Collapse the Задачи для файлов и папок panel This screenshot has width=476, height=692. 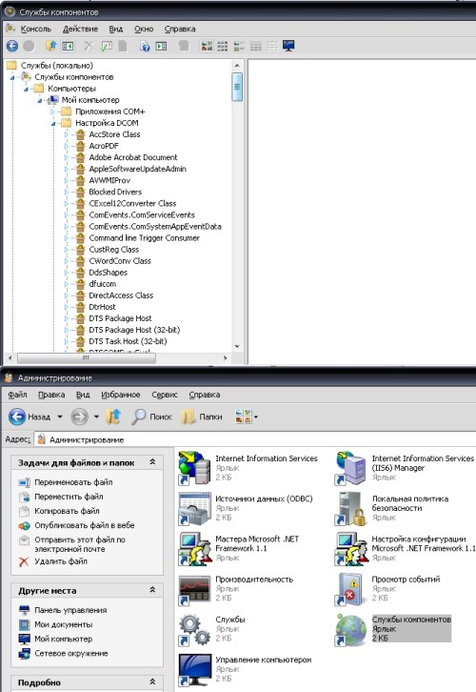point(152,461)
